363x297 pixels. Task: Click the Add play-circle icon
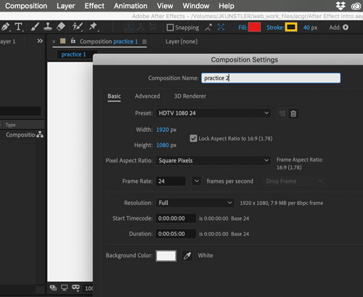(x=346, y=28)
